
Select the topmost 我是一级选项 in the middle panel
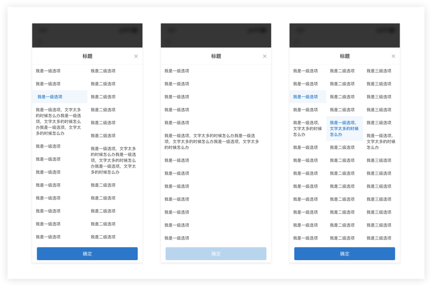[x=177, y=71]
